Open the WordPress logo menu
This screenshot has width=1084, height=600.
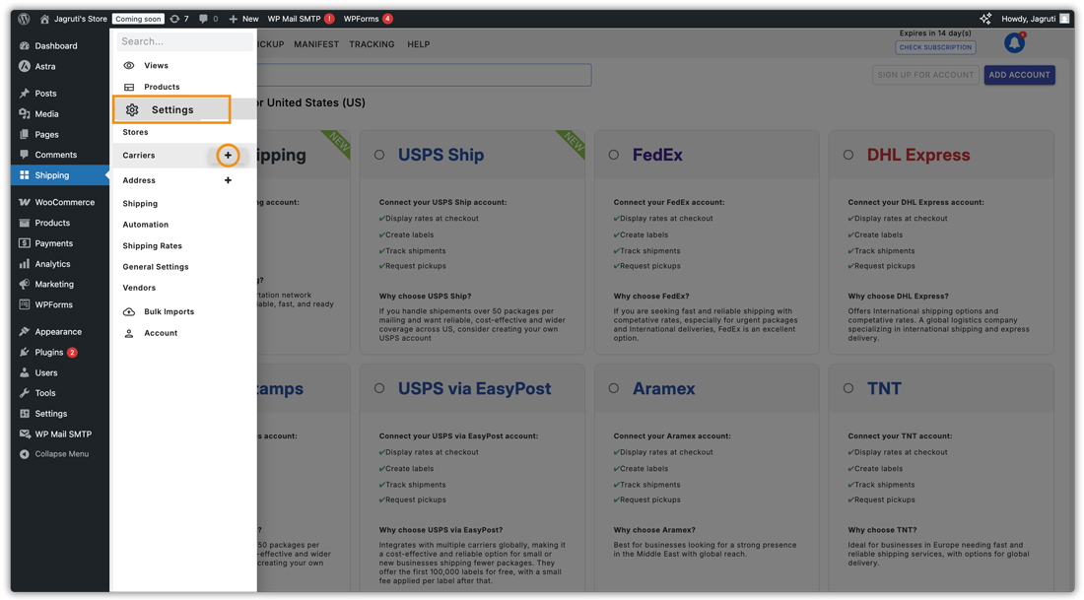[x=25, y=19]
